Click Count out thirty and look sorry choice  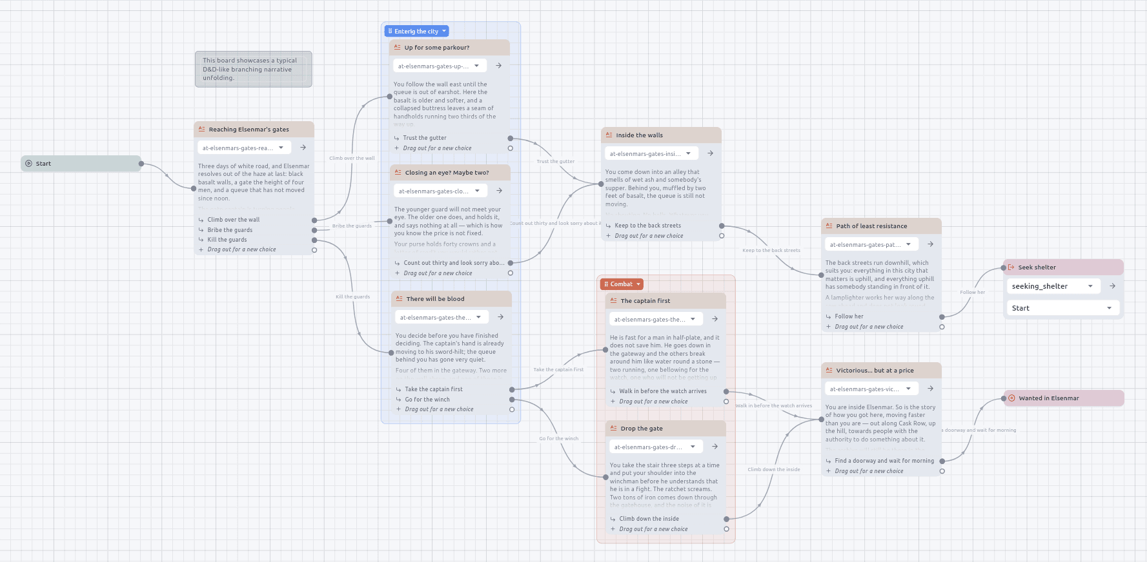click(x=454, y=263)
